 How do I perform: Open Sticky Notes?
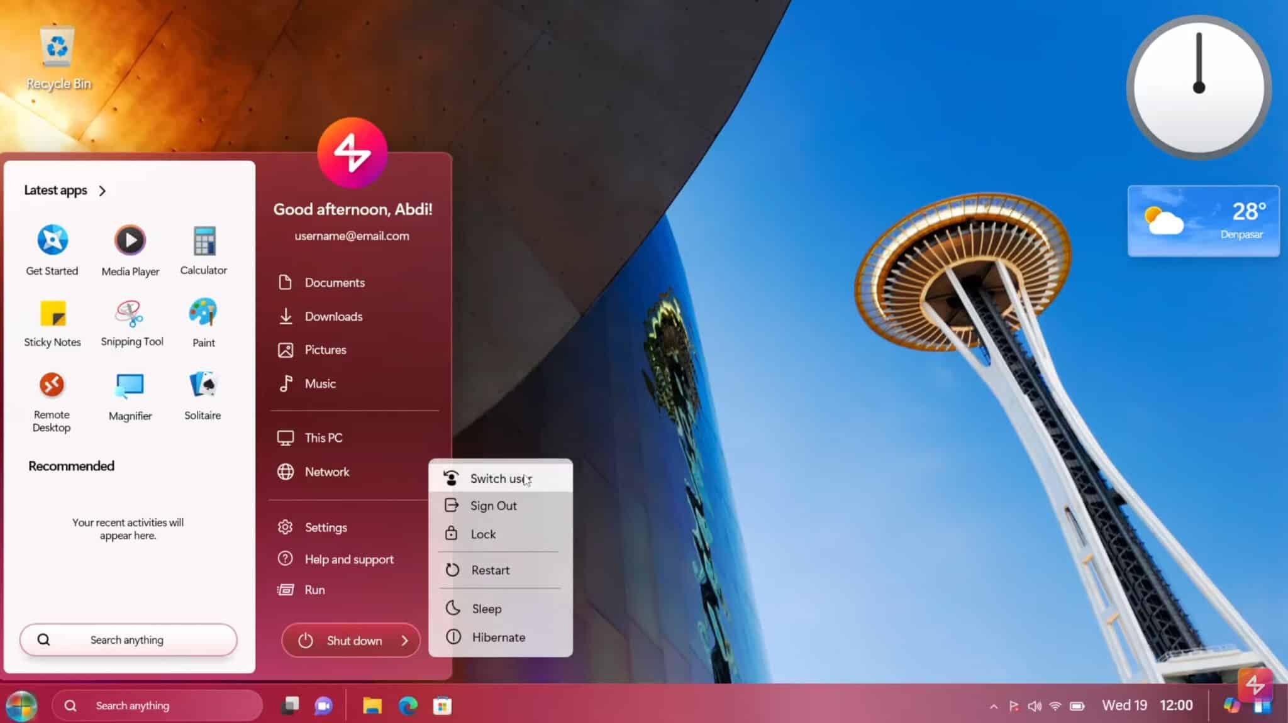[x=52, y=312]
